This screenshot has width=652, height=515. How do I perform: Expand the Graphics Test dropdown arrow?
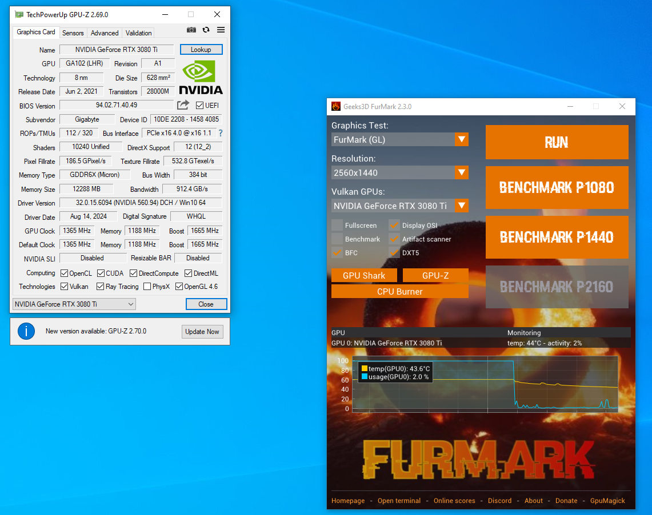[462, 139]
